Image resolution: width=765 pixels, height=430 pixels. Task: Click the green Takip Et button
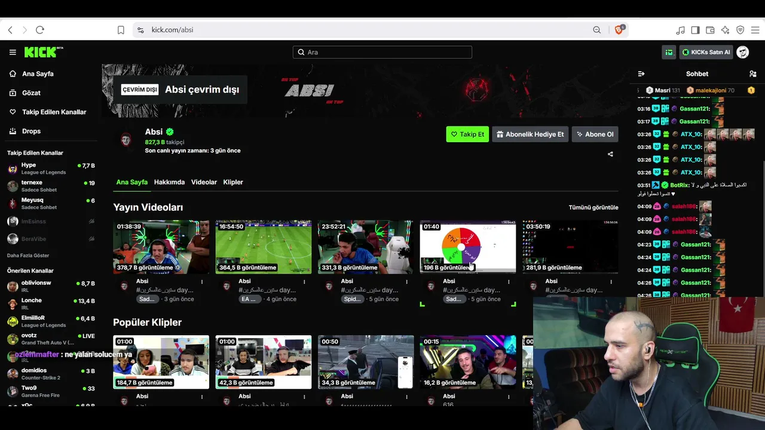click(x=467, y=134)
